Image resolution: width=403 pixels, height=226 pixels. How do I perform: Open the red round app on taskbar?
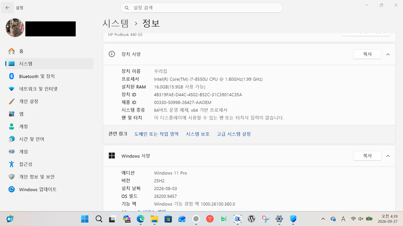click(x=210, y=219)
